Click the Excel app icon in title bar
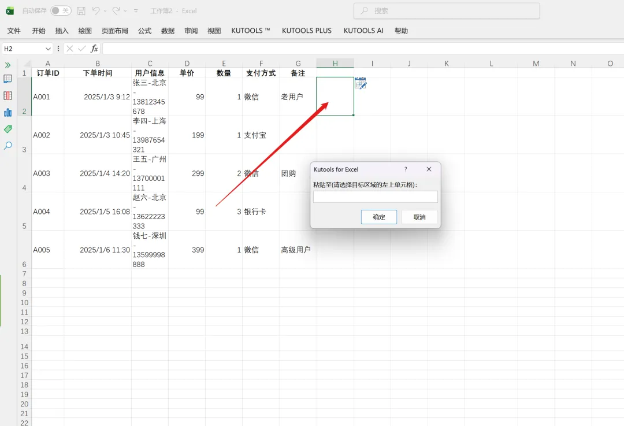 [10, 11]
